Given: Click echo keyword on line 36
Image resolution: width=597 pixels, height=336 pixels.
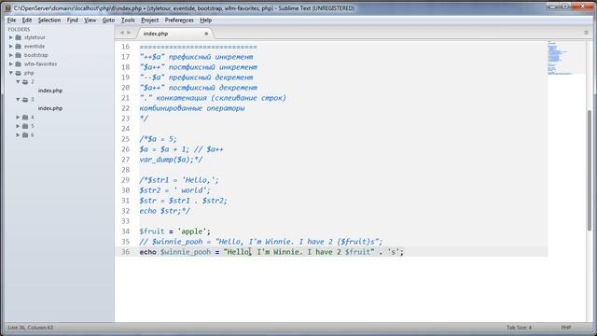Looking at the screenshot, I should 147,252.
